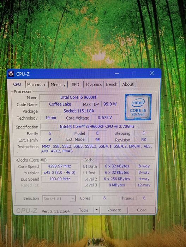Click the Ext. Model value 9E

97,140
